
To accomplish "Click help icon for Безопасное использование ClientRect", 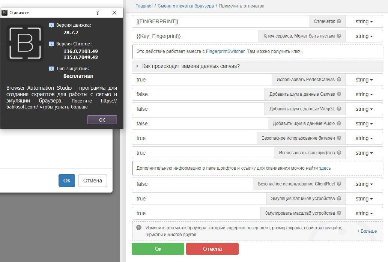I will click(339, 184).
